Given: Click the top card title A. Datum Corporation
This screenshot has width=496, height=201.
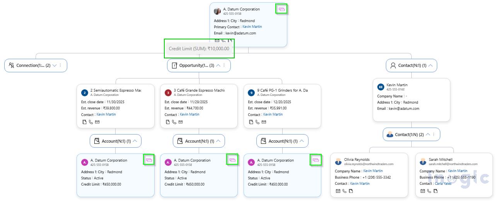Looking at the screenshot, I should [242, 9].
